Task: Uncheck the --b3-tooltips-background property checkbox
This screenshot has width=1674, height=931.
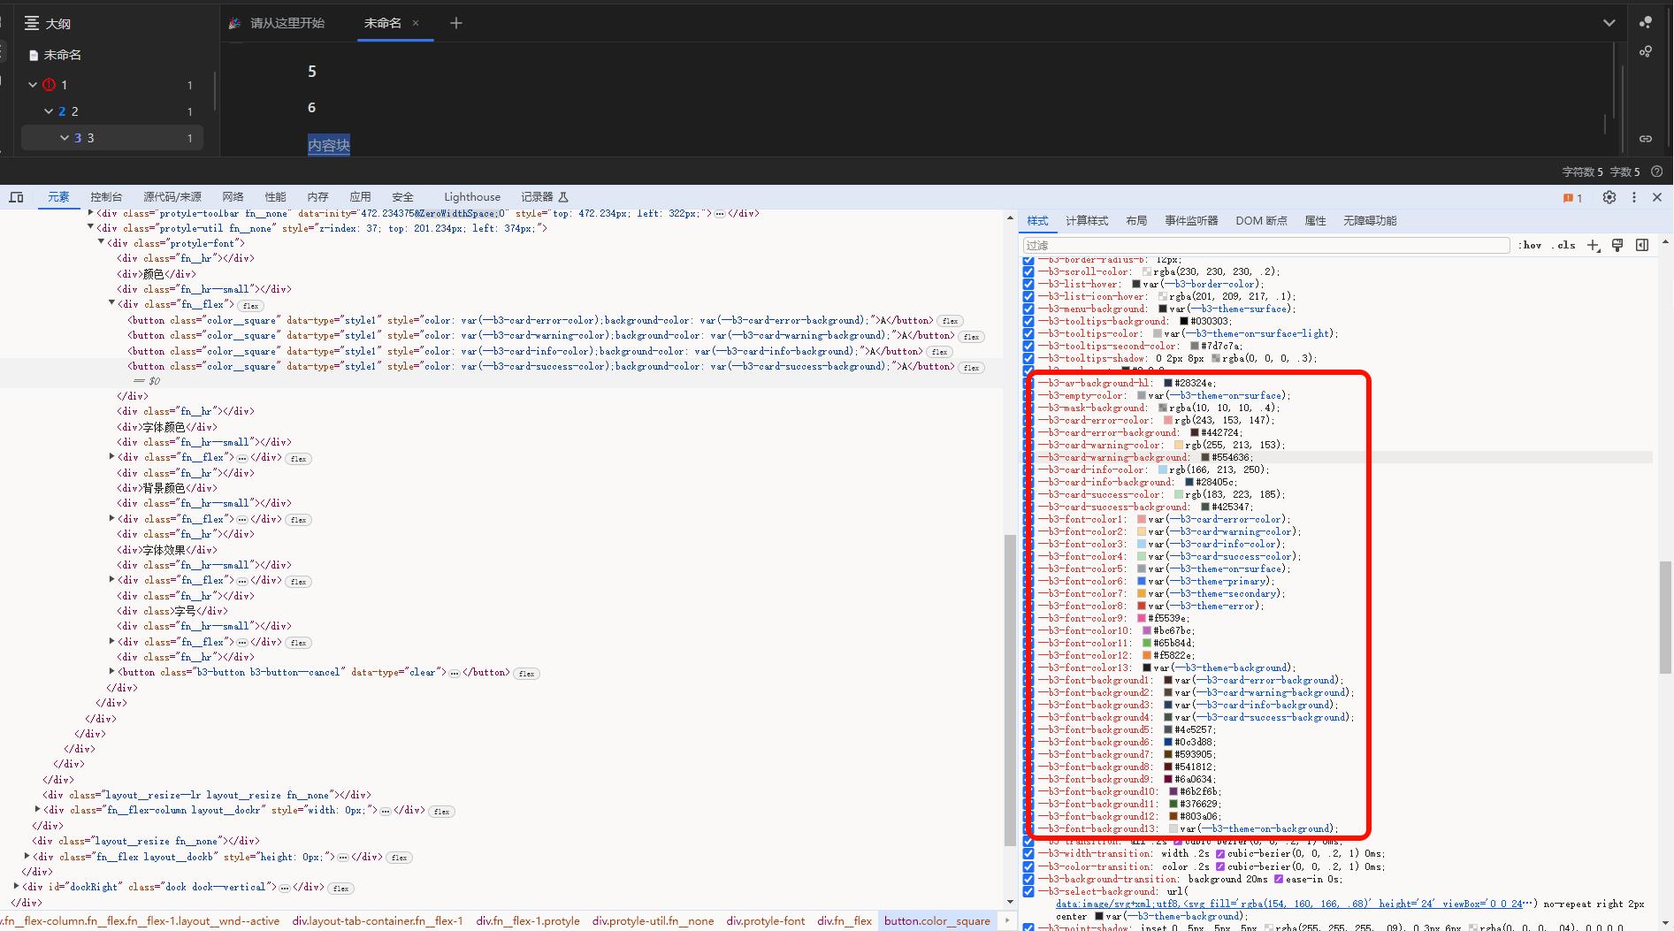Action: pyautogui.click(x=1028, y=322)
